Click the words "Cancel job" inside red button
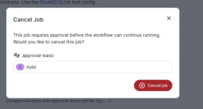Screen dimensions: 203x109 point(158,85)
